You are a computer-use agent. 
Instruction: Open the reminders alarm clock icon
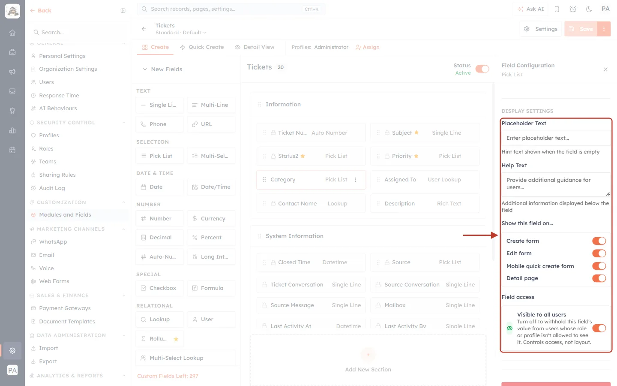pyautogui.click(x=573, y=9)
